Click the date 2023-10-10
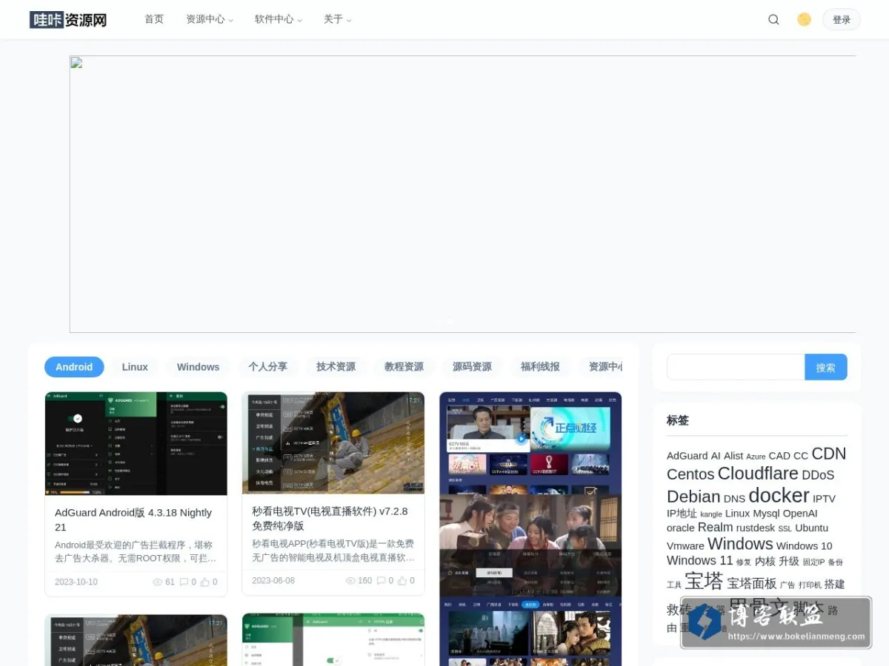Viewport: 889px width, 666px height. 76,582
